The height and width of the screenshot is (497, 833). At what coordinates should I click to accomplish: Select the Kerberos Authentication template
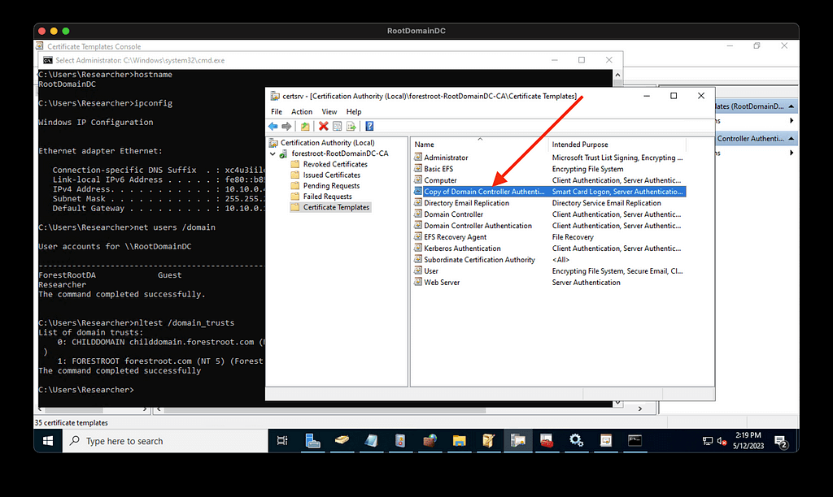tap(462, 248)
